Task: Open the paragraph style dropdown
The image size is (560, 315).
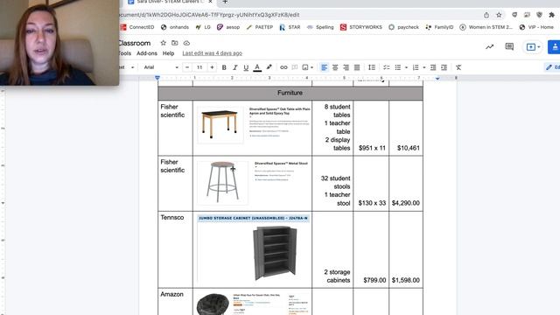Action: 127,67
